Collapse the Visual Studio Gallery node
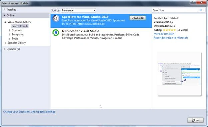 [x=5, y=22]
